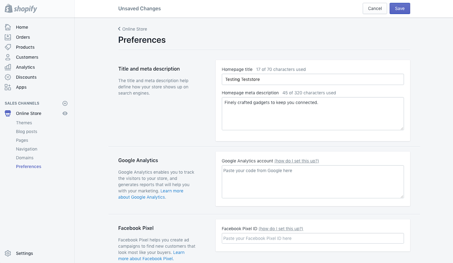Open Home via the house icon

click(x=8, y=27)
